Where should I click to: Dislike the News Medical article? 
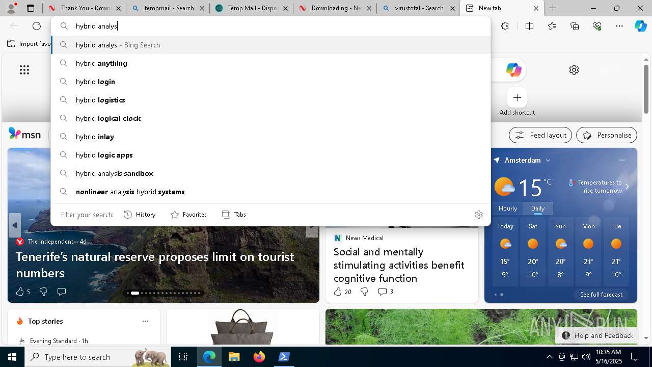tap(364, 292)
